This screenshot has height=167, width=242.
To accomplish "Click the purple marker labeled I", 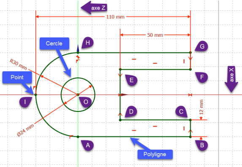I will (25, 102).
